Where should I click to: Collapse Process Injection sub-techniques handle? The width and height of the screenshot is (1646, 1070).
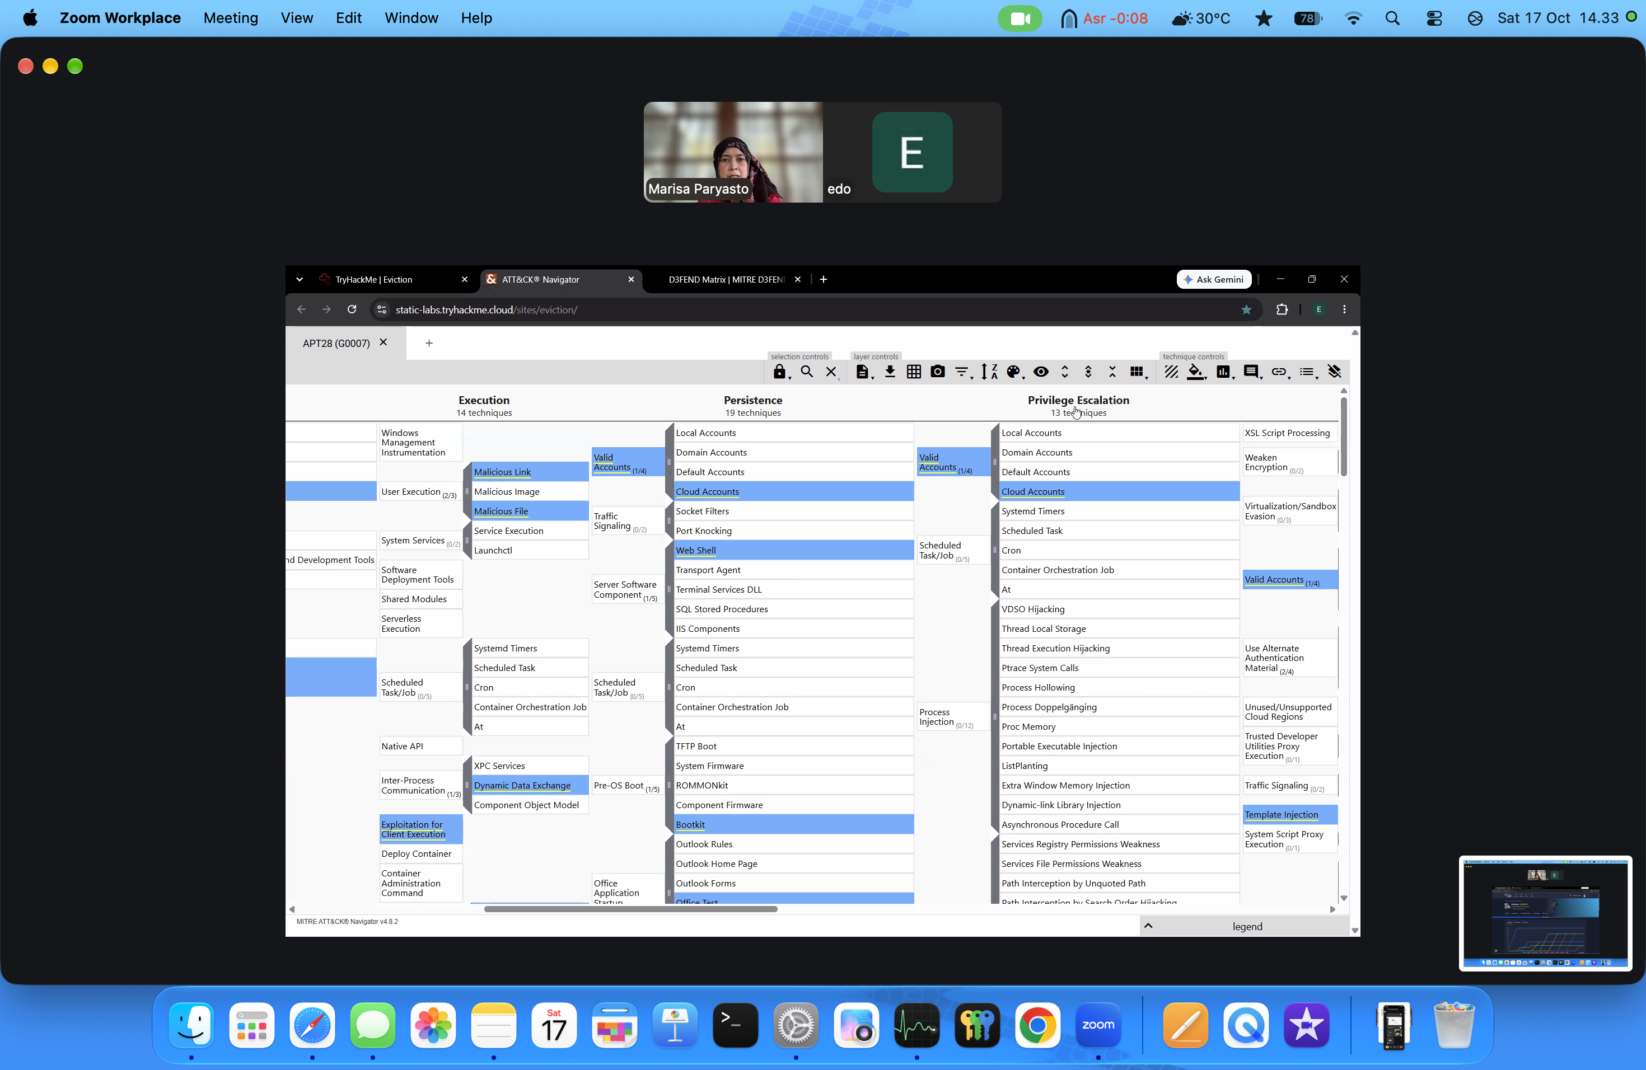pos(994,717)
